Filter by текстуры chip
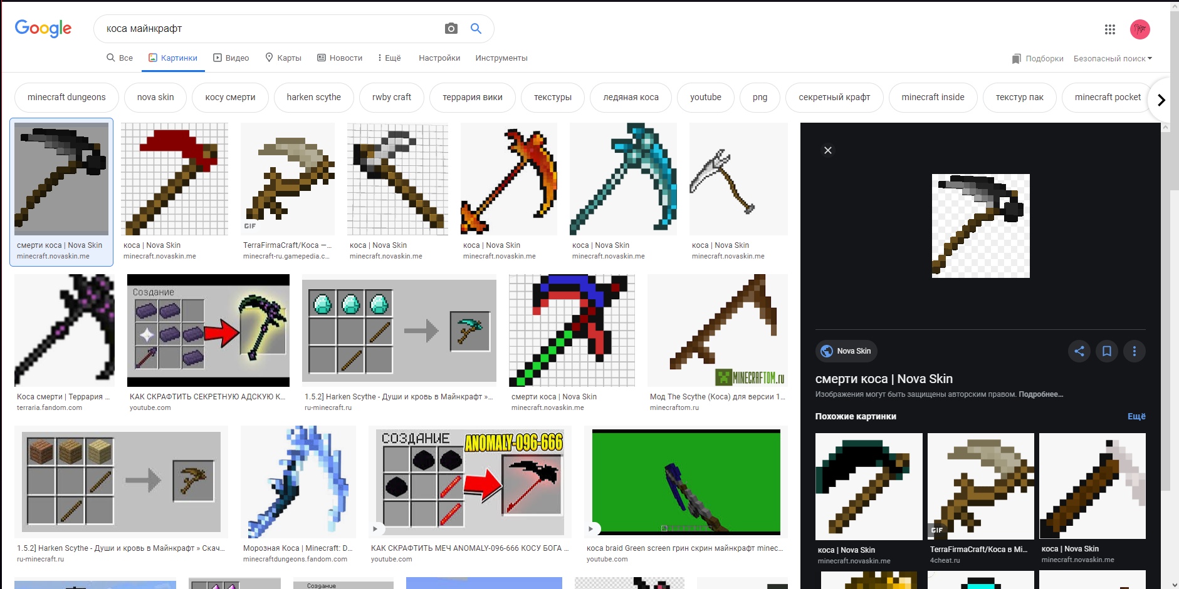1179x589 pixels. pyautogui.click(x=553, y=97)
